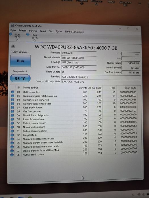Screen dimensions: 149x198
Task: Click the Număr rotații value 5400 RPM
Action: click(x=131, y=63)
